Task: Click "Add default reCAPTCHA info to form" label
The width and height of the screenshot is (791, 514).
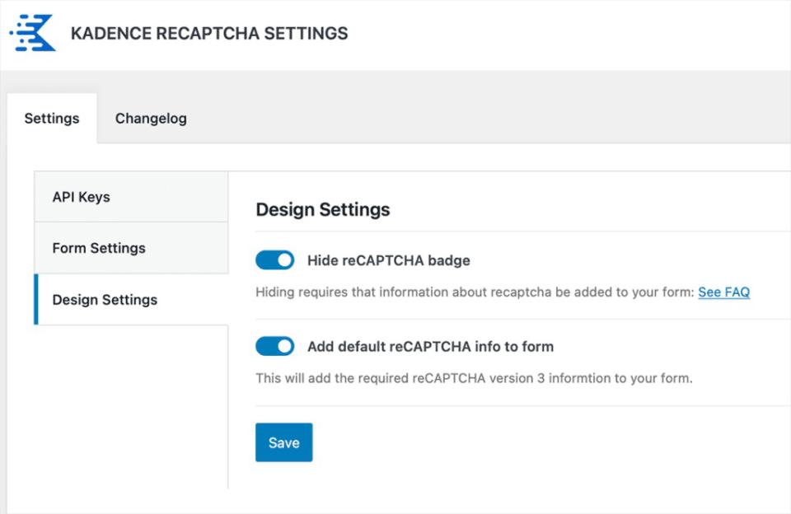Action: 430,347
